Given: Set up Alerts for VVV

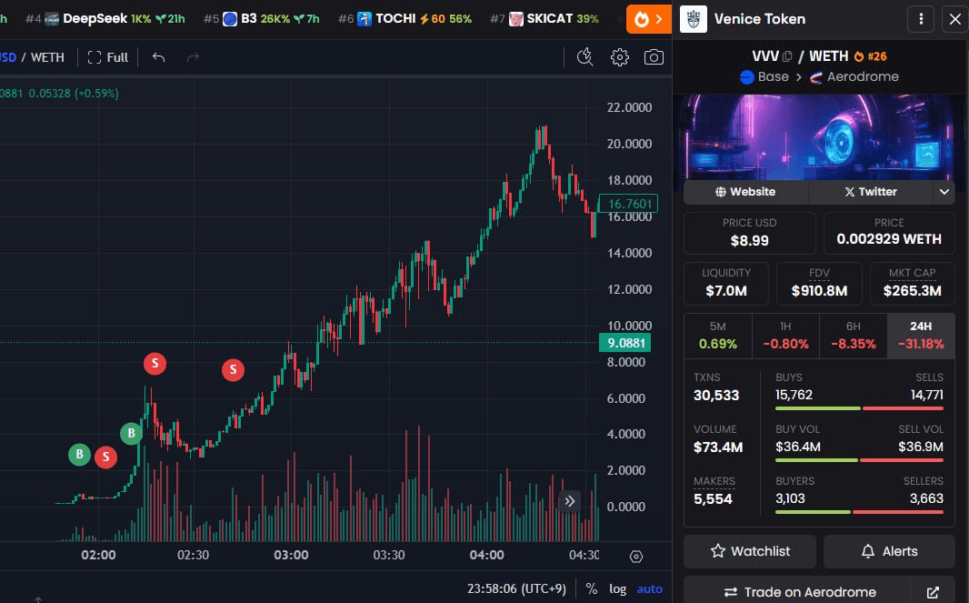Looking at the screenshot, I should pos(889,551).
